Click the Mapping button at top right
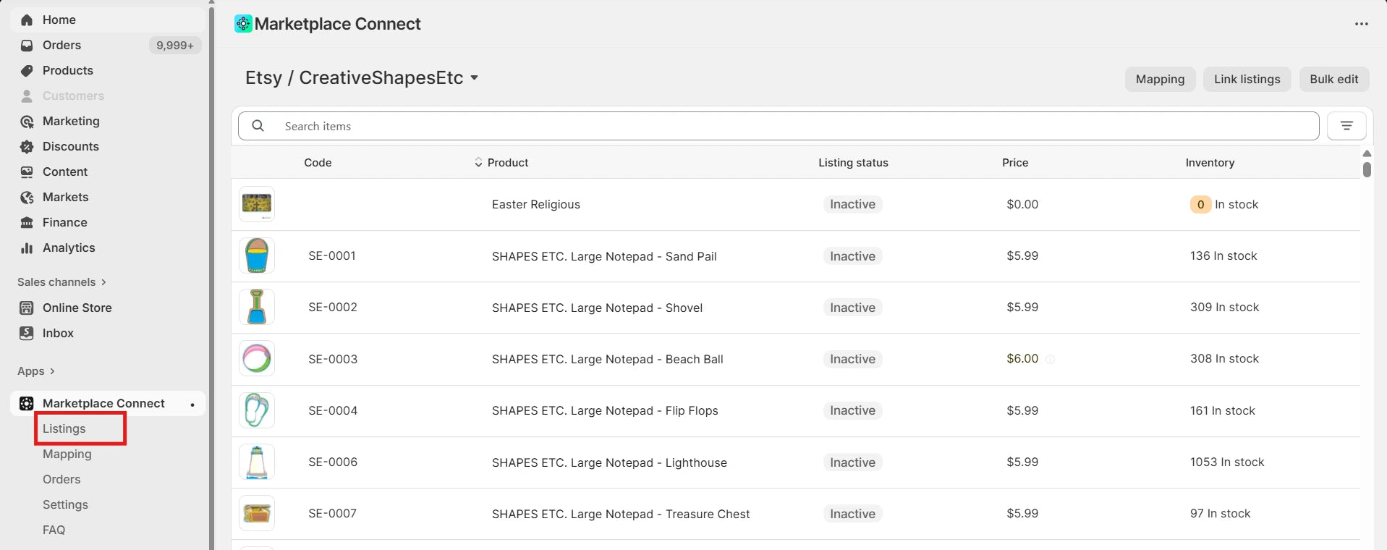 (x=1160, y=80)
